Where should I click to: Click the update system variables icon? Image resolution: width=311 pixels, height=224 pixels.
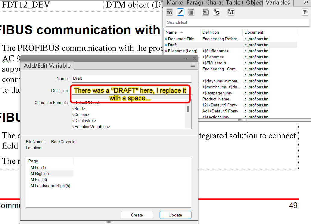tap(216, 12)
